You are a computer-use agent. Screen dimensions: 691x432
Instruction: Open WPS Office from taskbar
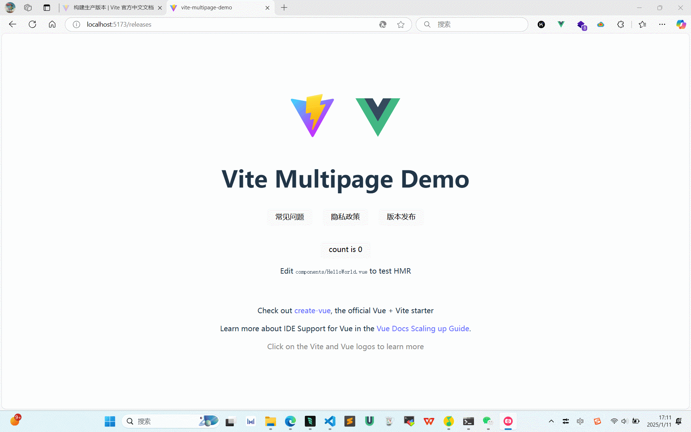429,421
